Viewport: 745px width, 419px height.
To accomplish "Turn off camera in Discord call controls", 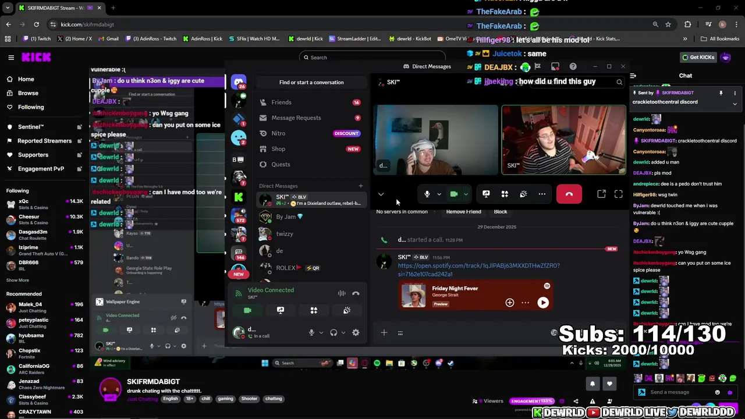I will click(454, 194).
